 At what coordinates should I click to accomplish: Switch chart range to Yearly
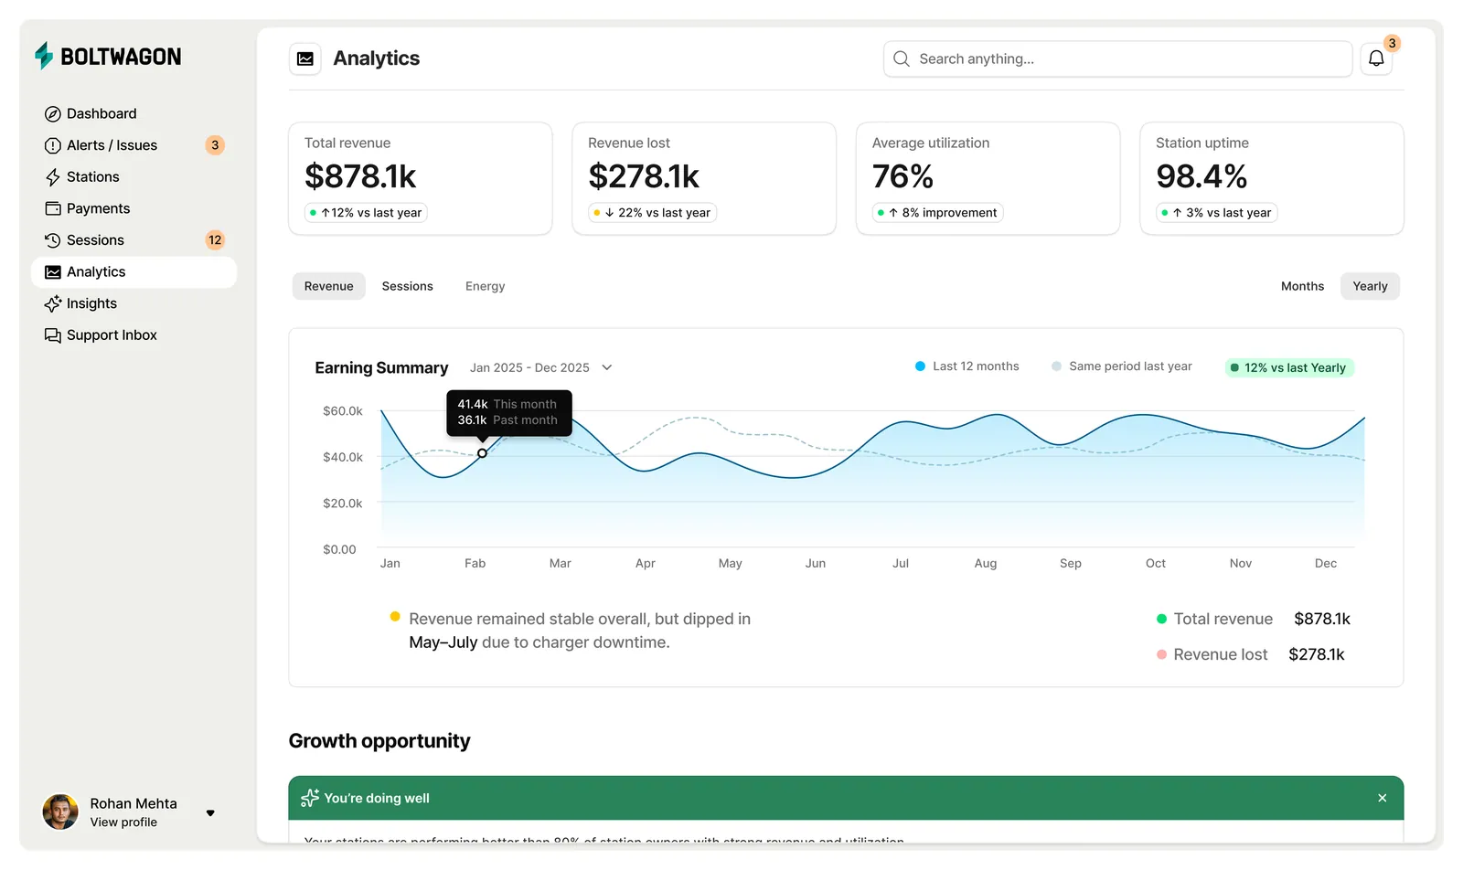coord(1370,286)
